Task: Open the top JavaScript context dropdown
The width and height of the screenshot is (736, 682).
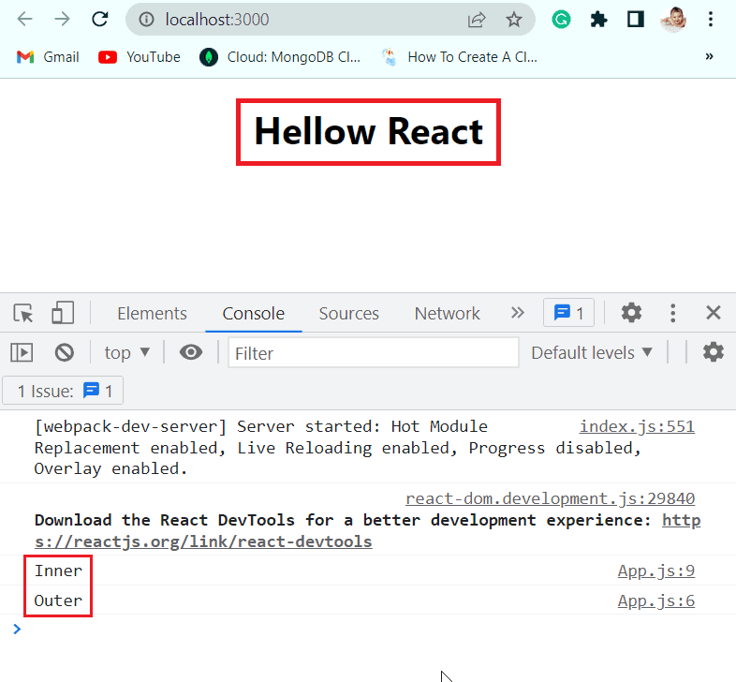Action: click(x=126, y=353)
